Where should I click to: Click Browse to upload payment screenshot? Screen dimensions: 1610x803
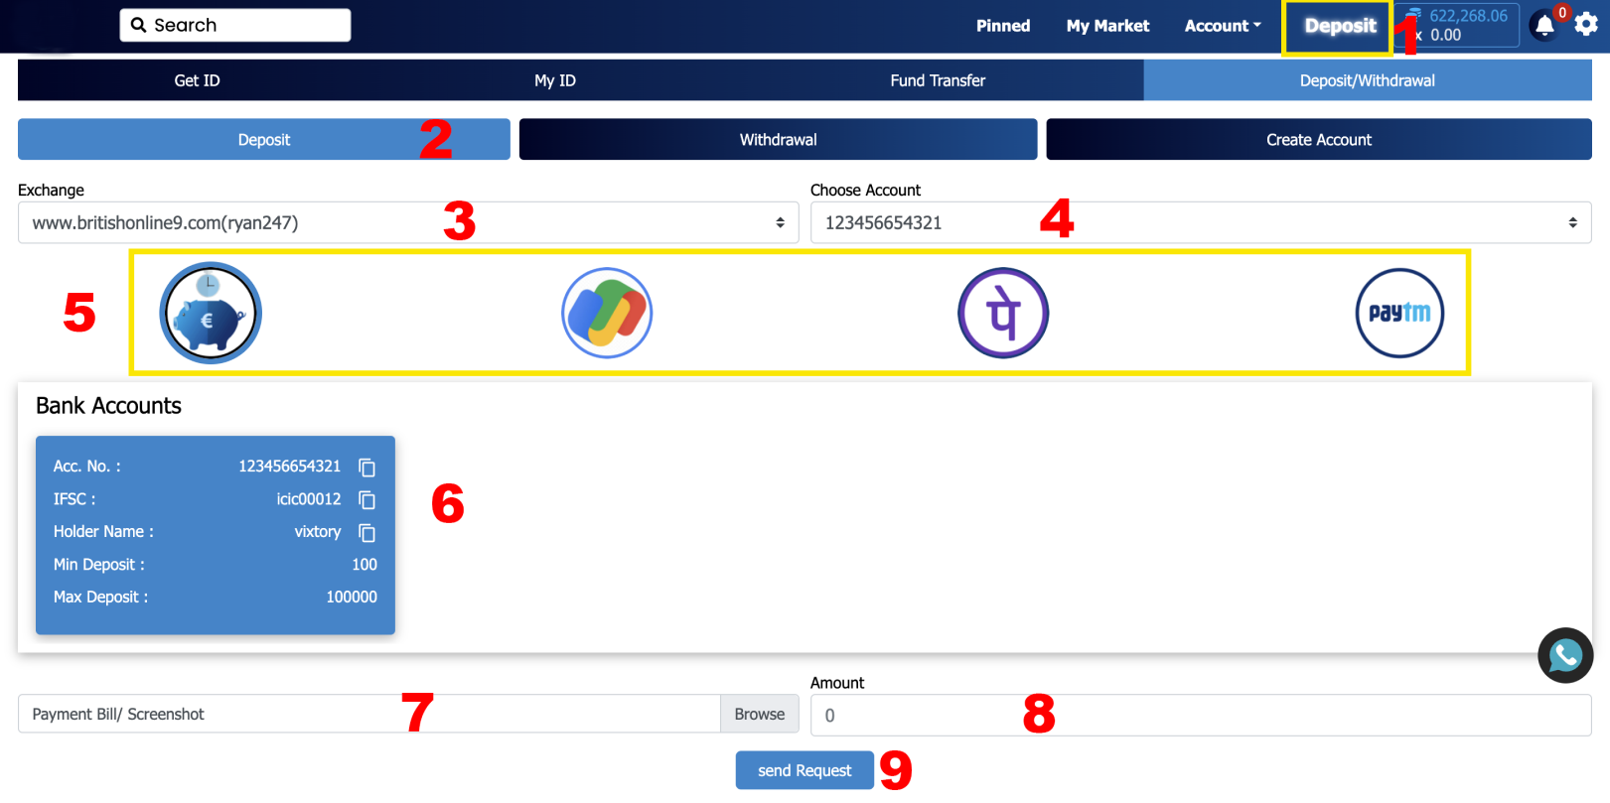[x=760, y=714]
